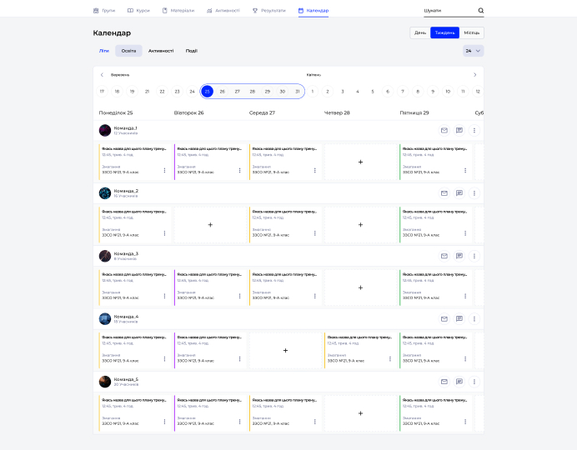The image size is (577, 450).
Task: Open the chat icon for Команда_2
Action: click(459, 193)
